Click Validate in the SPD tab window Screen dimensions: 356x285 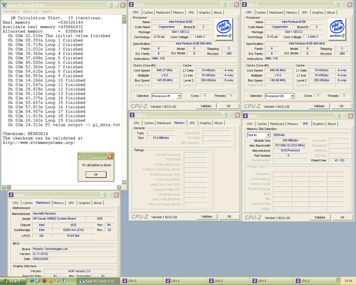pyautogui.click(x=320, y=217)
